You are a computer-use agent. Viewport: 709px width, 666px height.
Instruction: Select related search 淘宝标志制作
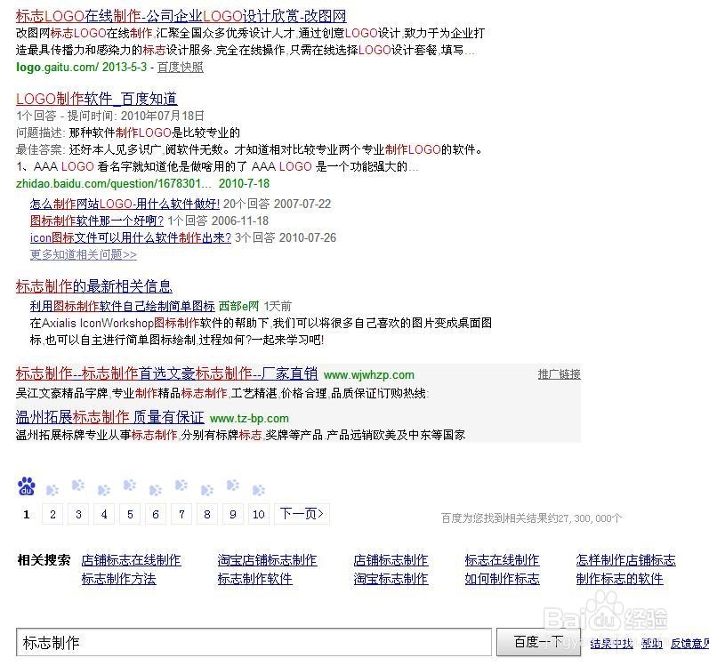click(x=391, y=579)
